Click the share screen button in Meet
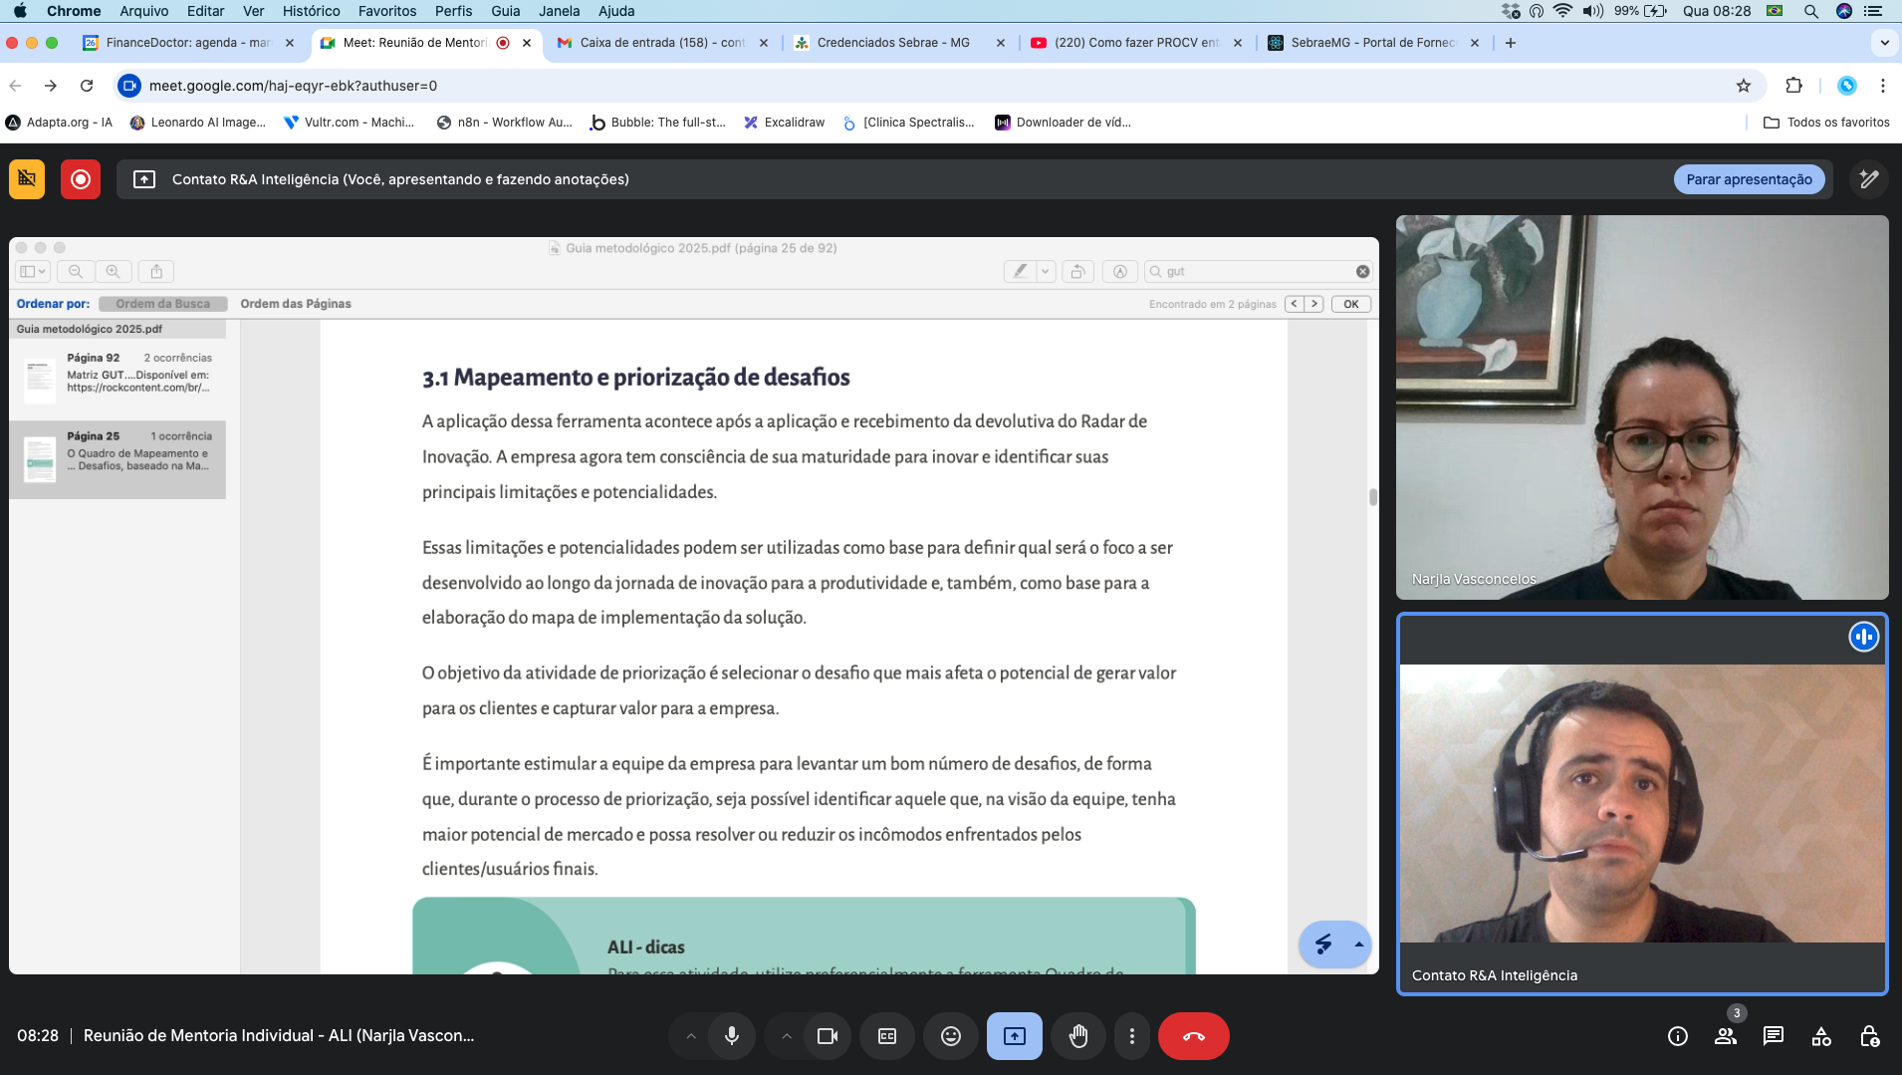Image resolution: width=1902 pixels, height=1075 pixels. point(1015,1036)
